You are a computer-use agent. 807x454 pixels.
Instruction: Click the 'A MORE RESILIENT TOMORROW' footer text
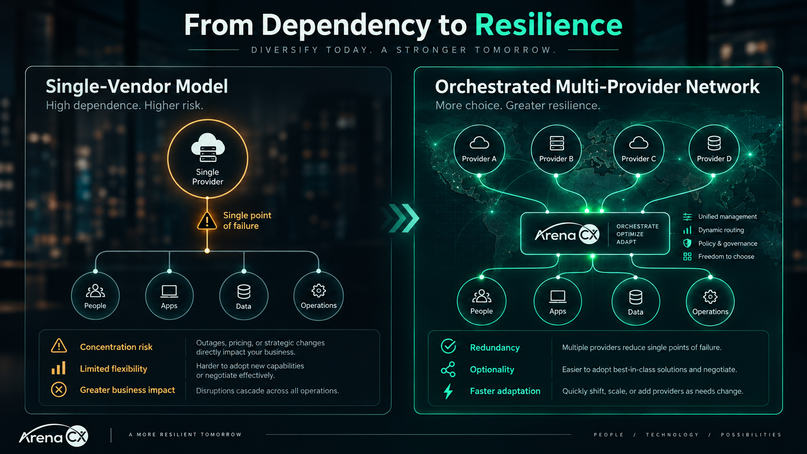pos(185,435)
